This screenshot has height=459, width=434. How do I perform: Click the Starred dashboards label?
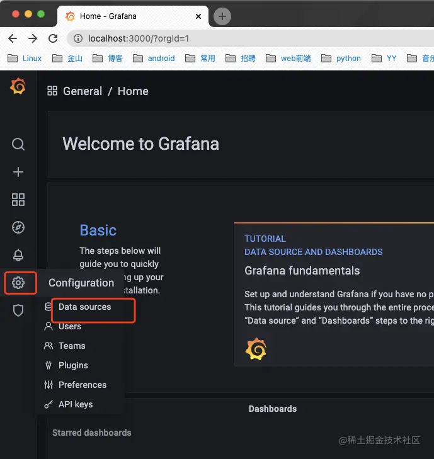point(92,433)
